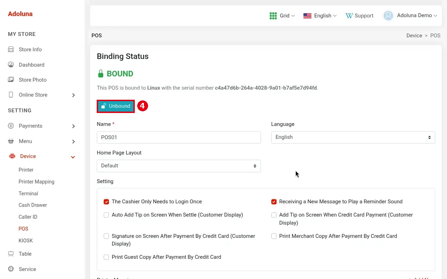Uncheck The Cashier Only Needs to Login Once
This screenshot has height=279, width=447.
tap(106, 202)
